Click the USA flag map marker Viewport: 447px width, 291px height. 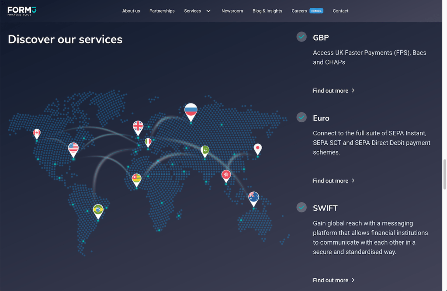pyautogui.click(x=73, y=149)
